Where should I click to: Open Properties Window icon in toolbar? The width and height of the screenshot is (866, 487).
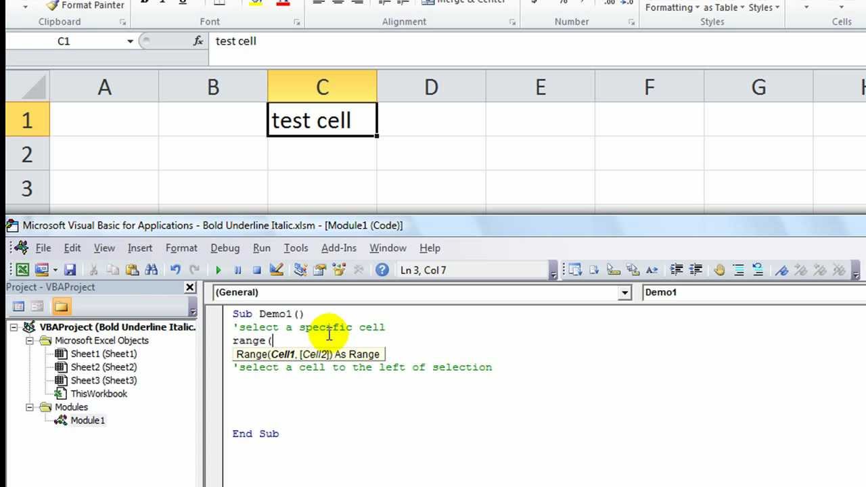coord(320,270)
